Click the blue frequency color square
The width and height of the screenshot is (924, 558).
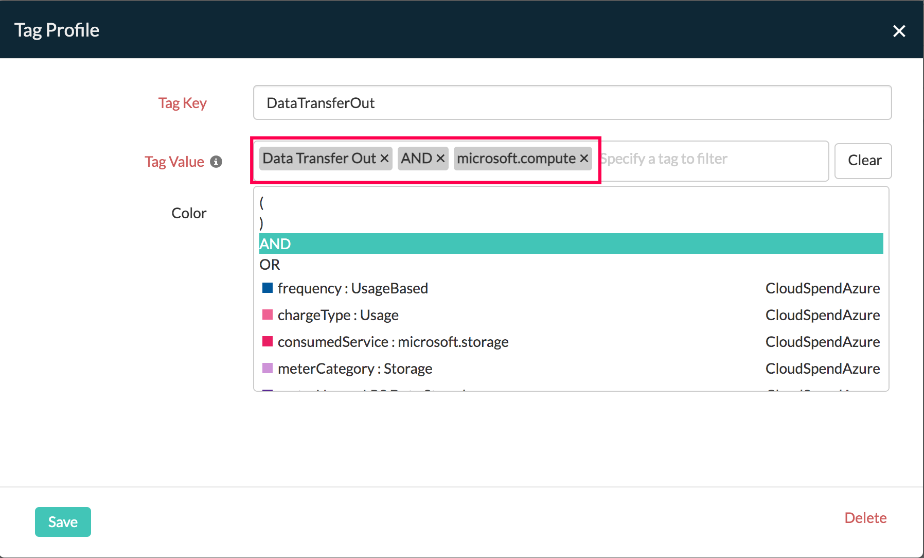(x=268, y=288)
